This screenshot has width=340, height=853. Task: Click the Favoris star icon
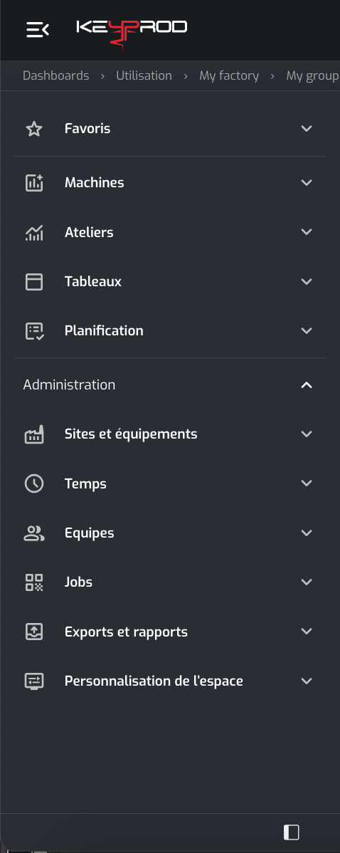click(34, 129)
